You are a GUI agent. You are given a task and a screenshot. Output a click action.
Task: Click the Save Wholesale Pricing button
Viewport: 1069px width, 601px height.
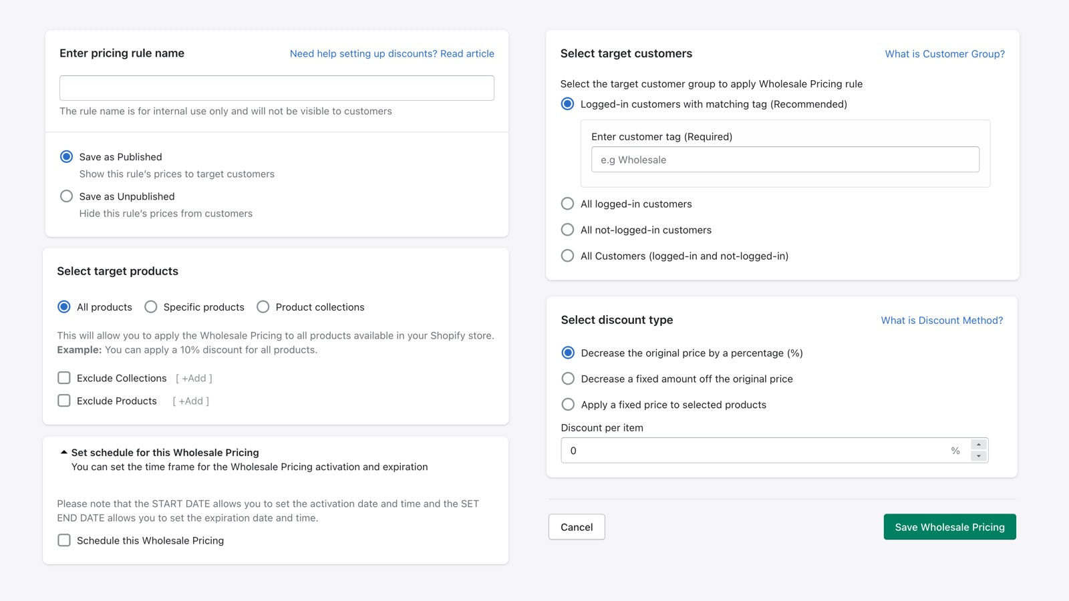coord(949,527)
